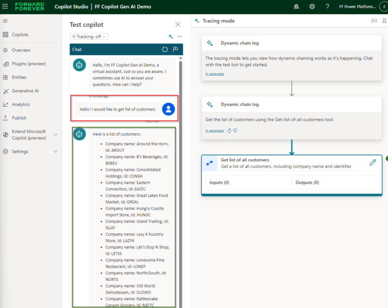Turn on tracing via the Tracing: off control

click(89, 36)
